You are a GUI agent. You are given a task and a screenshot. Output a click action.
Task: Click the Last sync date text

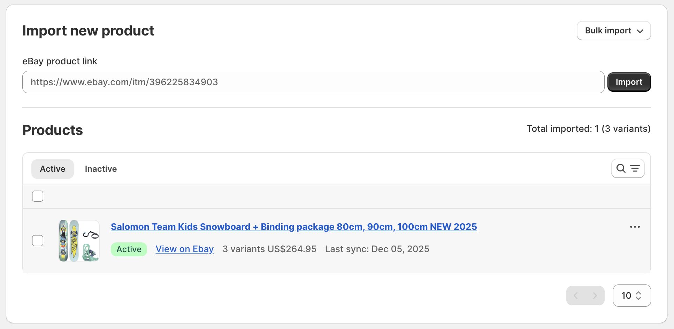[377, 249]
